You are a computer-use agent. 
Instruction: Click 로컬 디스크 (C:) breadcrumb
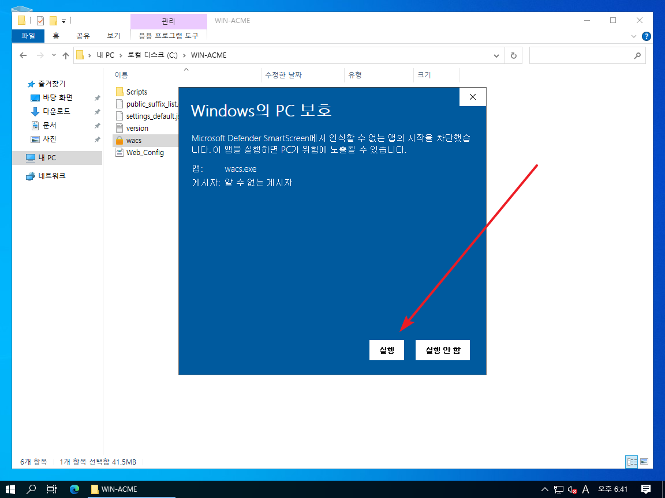[x=152, y=55]
